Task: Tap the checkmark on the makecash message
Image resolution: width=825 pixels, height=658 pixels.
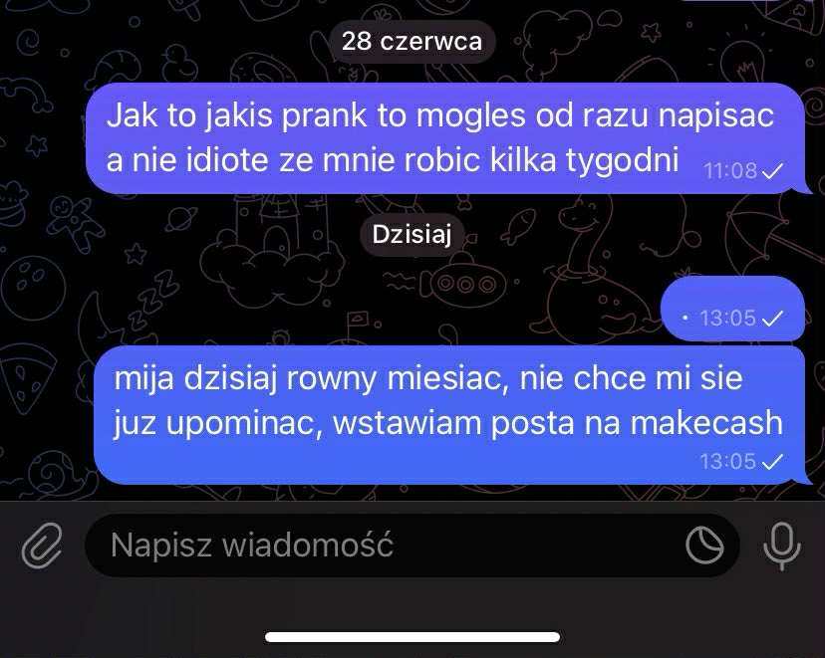Action: point(772,462)
